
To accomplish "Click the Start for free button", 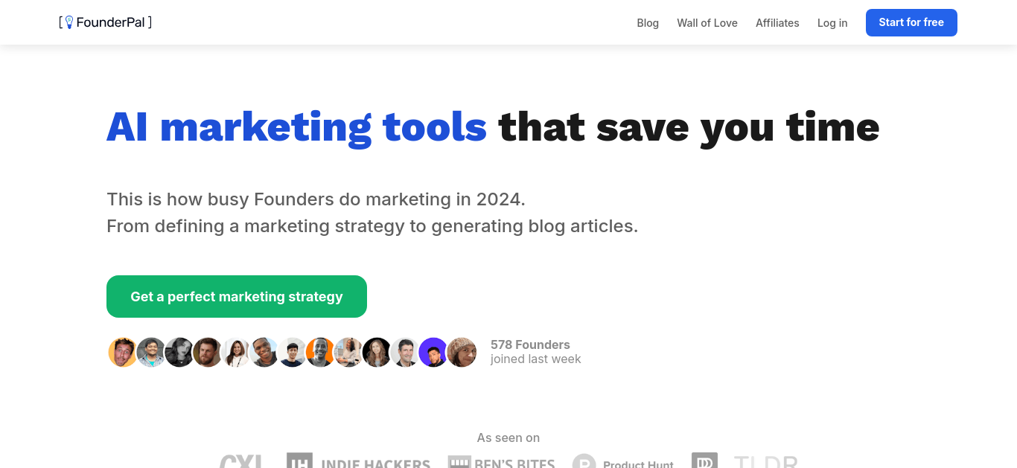I will point(911,22).
